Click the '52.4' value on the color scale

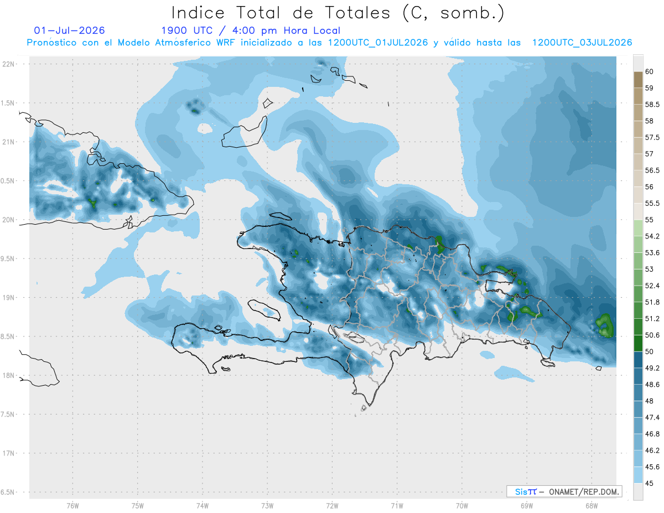[x=652, y=286]
